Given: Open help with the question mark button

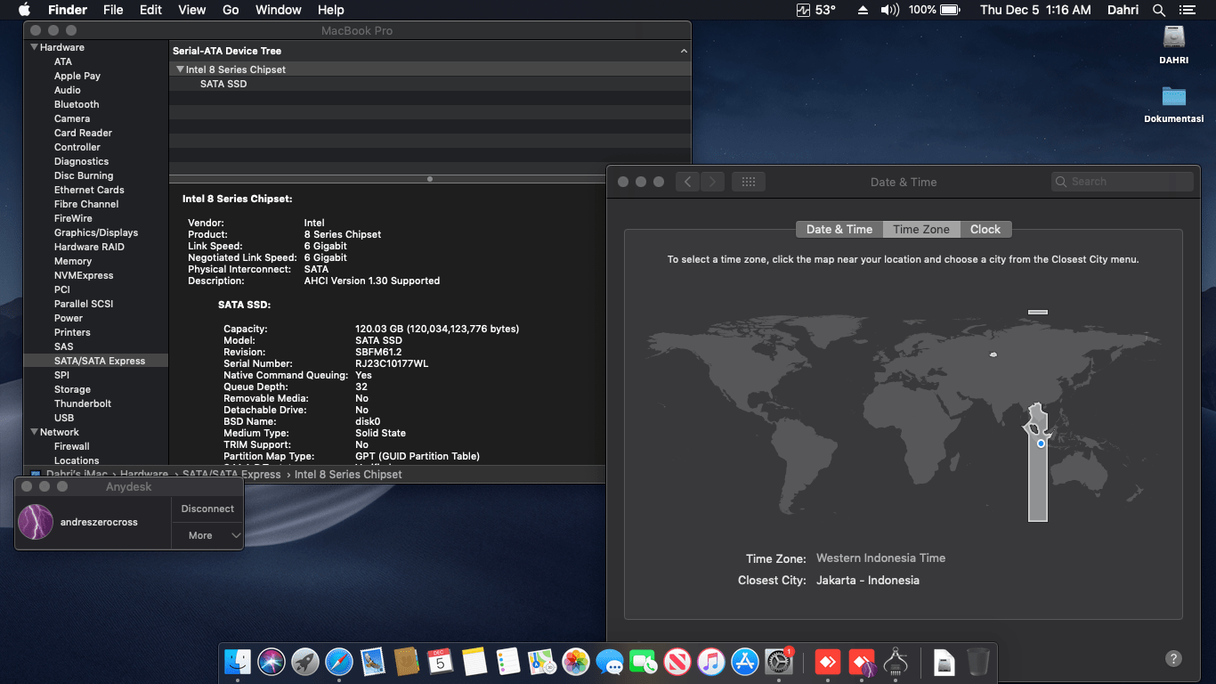Looking at the screenshot, I should [x=1174, y=659].
